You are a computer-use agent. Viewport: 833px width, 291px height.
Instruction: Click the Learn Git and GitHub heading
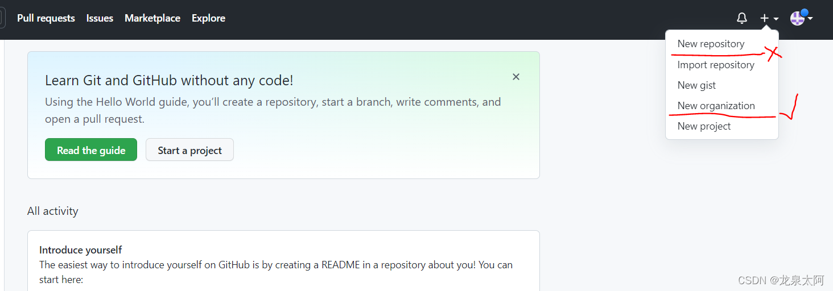click(x=169, y=80)
